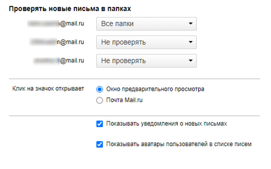This screenshot has width=271, height=169.
Task: Click the "Почта Mail.ru" label text
Action: point(126,101)
